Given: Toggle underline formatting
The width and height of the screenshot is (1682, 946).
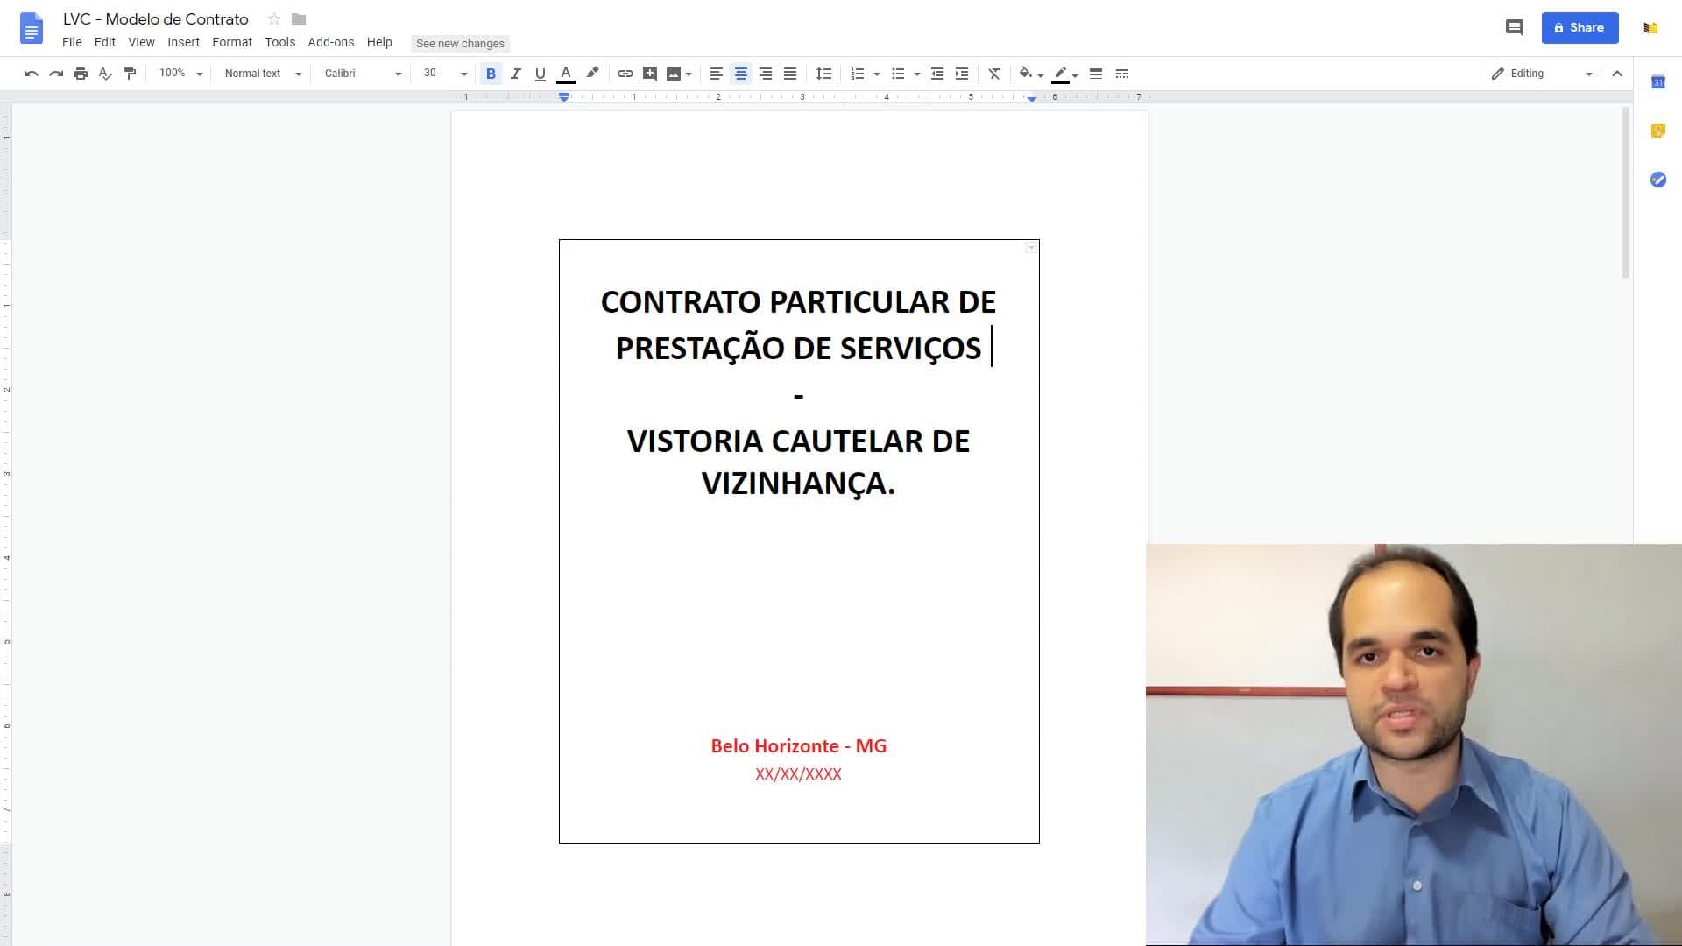Looking at the screenshot, I should (x=540, y=74).
